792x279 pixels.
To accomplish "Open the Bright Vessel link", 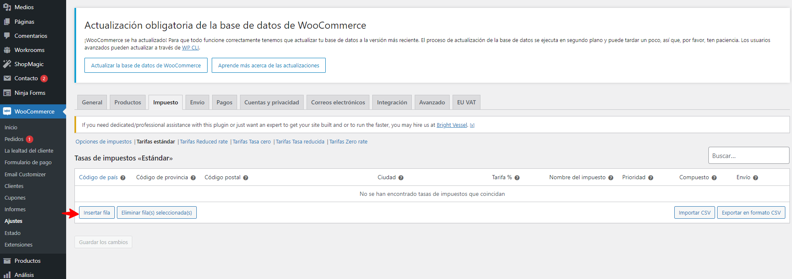I will coord(452,125).
